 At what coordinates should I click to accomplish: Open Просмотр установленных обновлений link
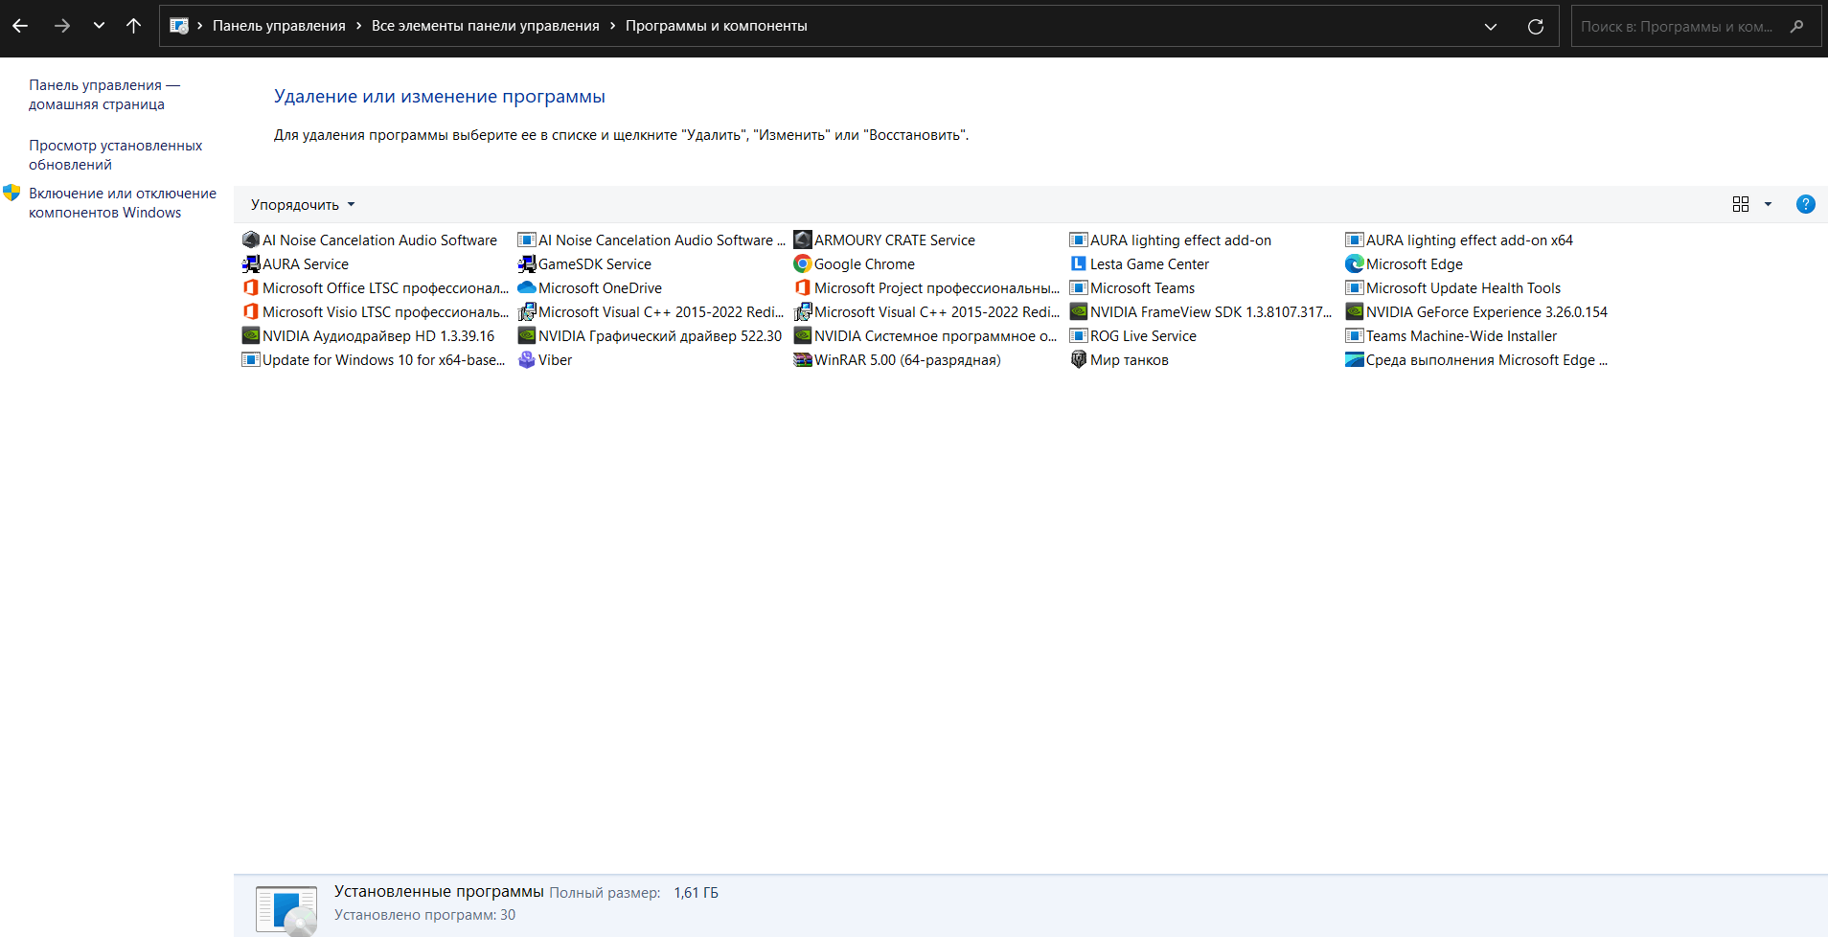[116, 155]
